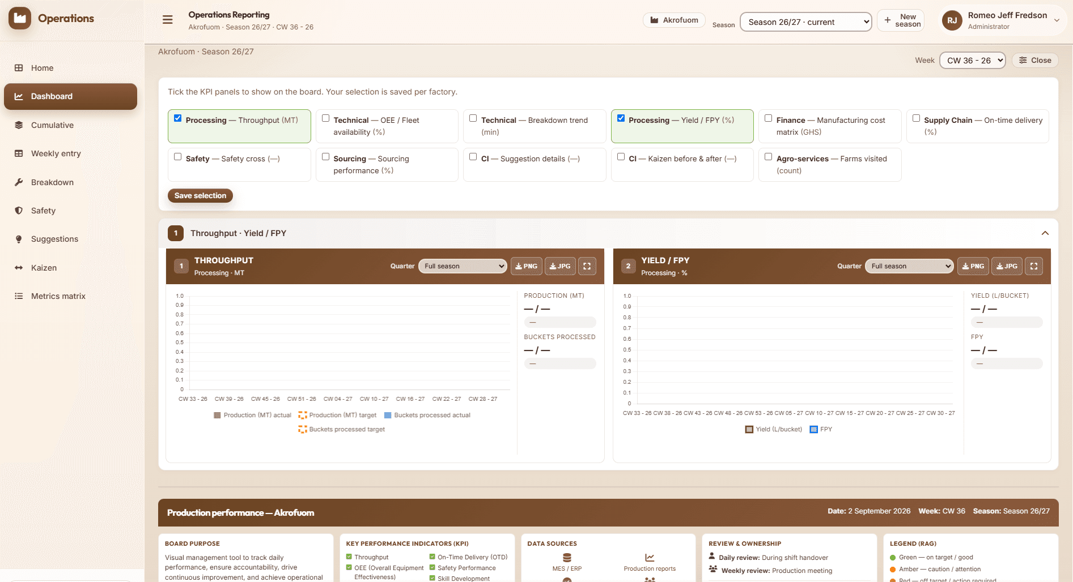Click the Operations logo icon

pyautogui.click(x=20, y=18)
